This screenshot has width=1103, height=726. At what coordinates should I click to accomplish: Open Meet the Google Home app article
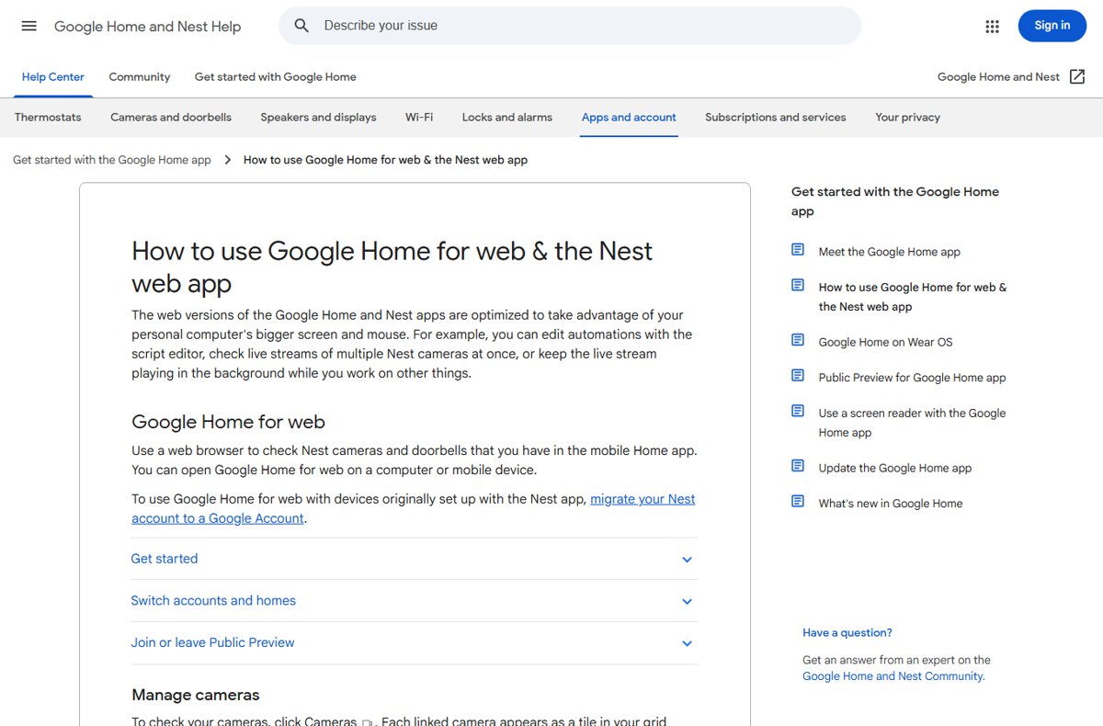(x=890, y=252)
